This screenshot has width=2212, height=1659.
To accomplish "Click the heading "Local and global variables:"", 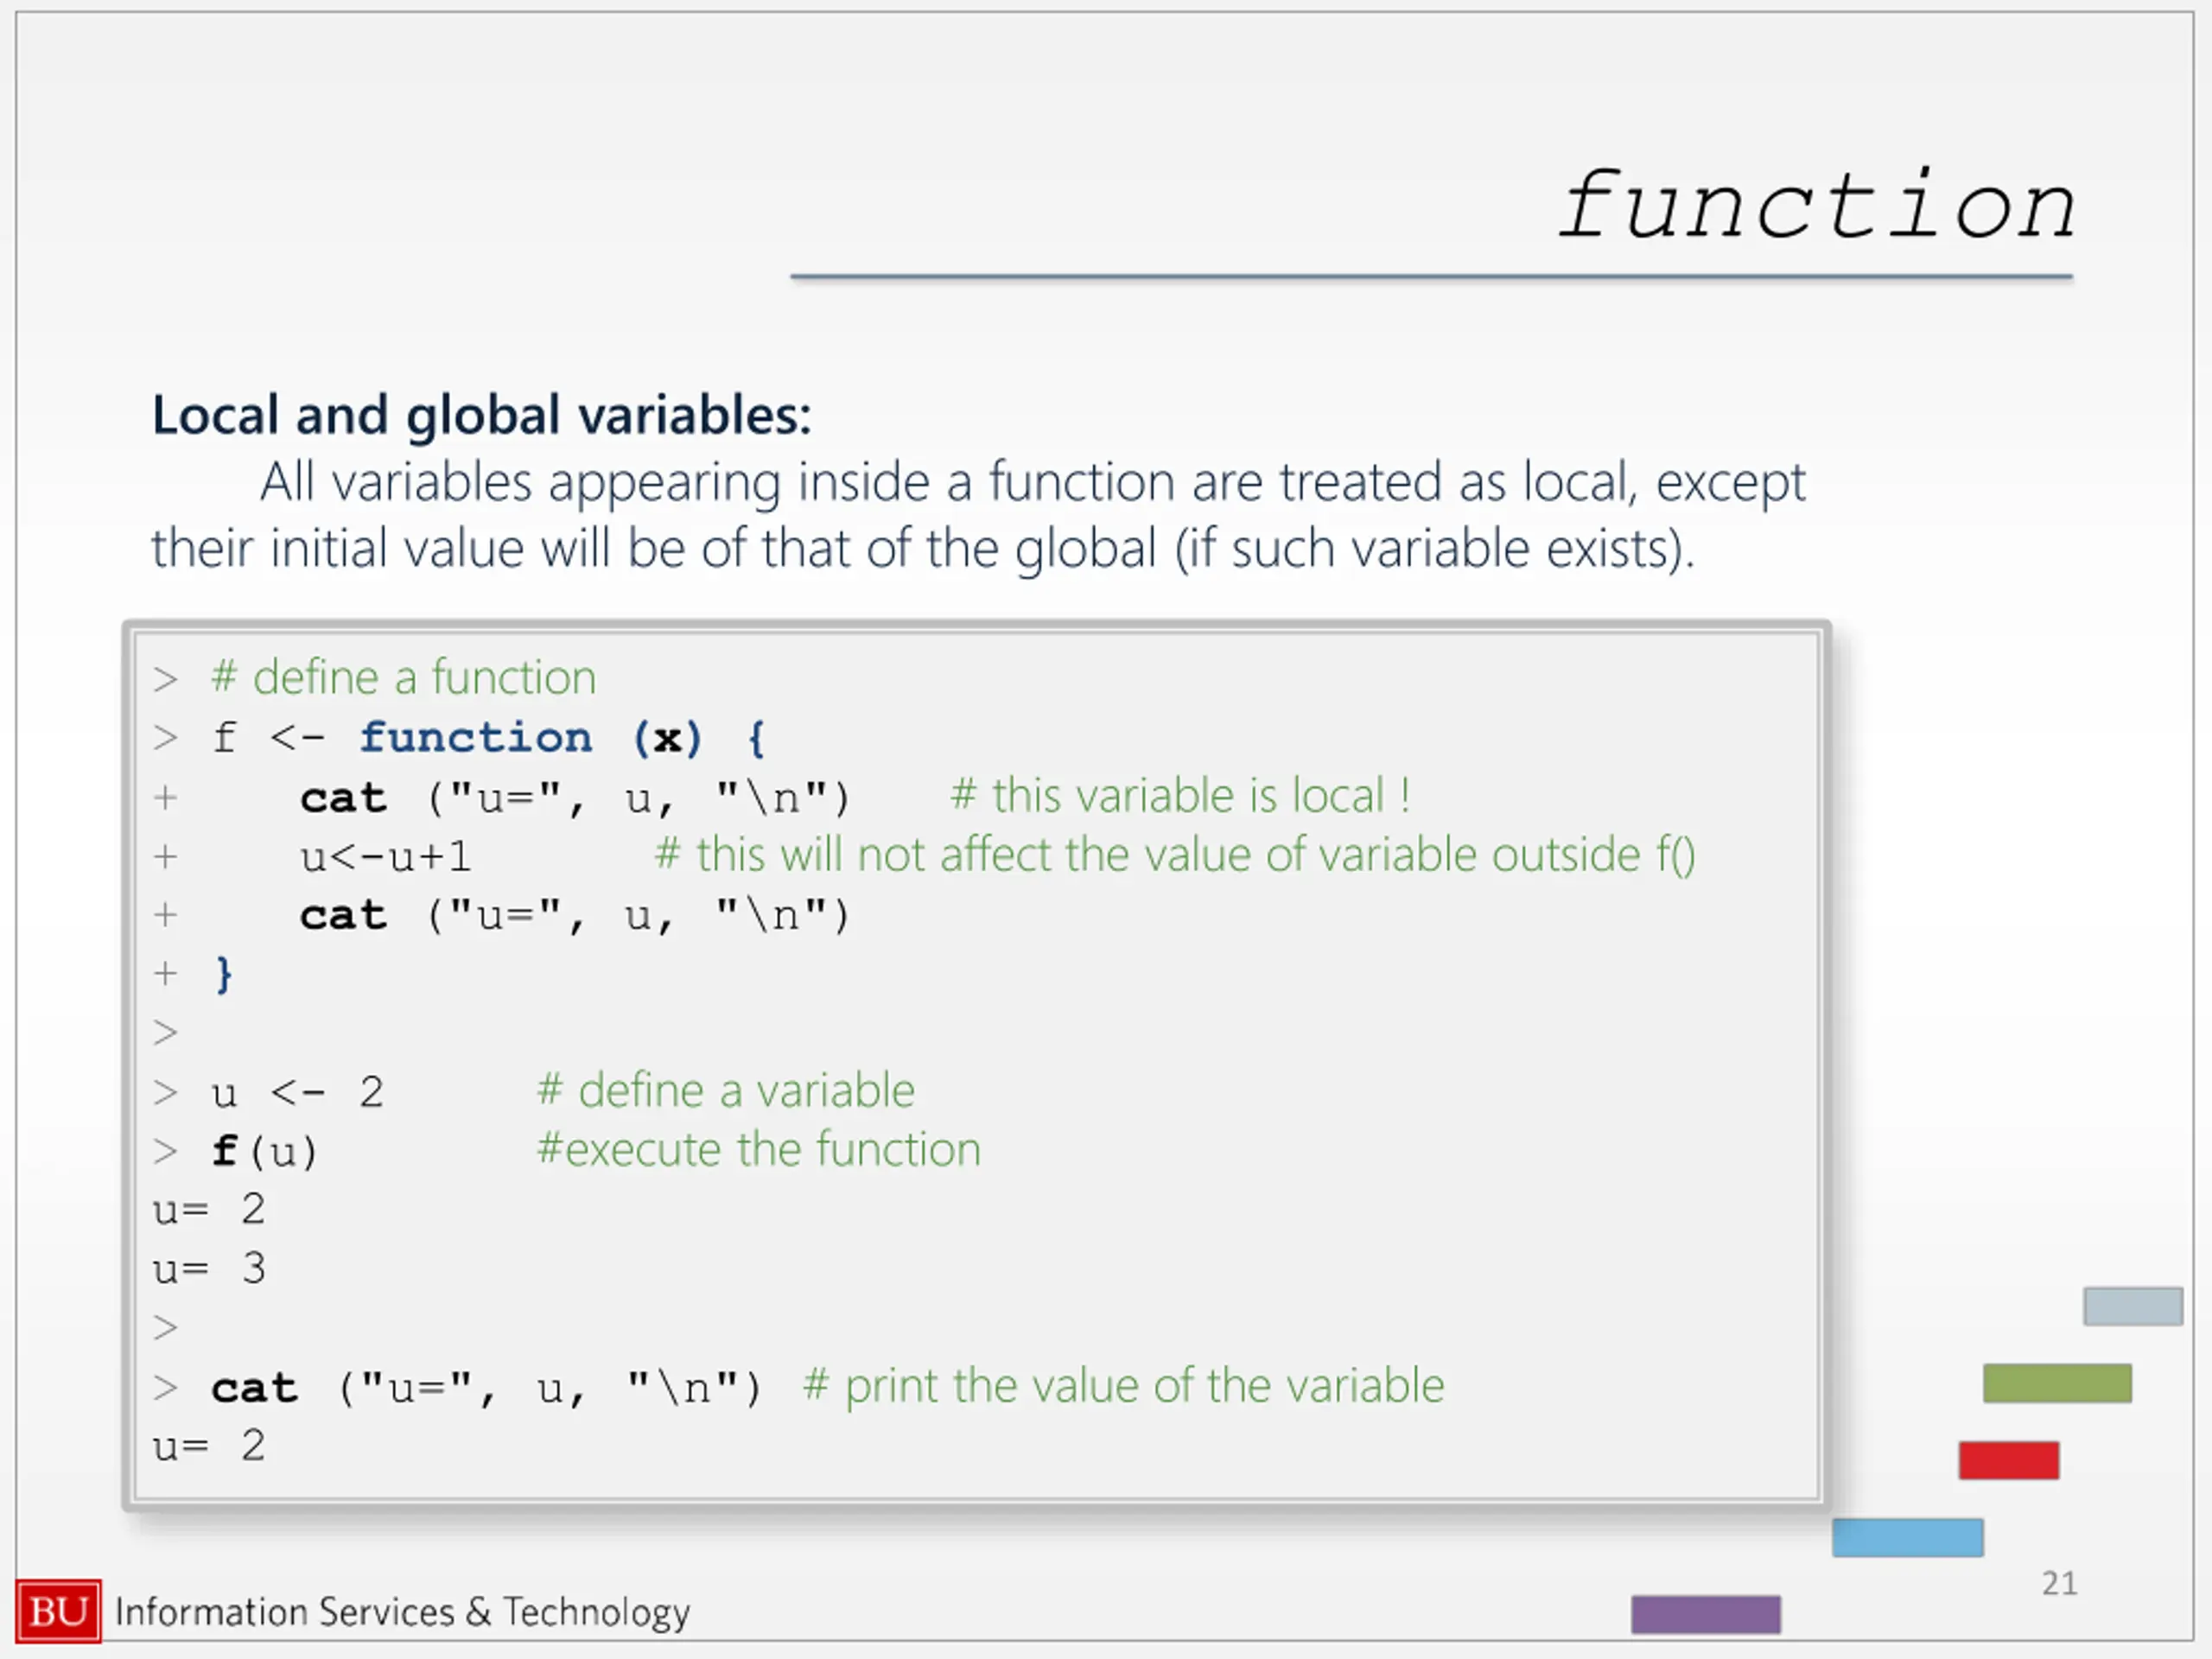I will pos(481,416).
